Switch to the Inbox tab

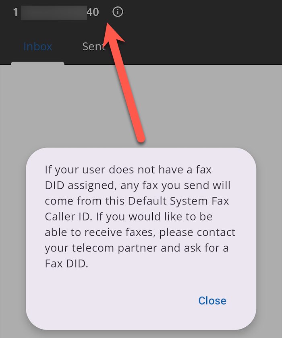point(38,46)
